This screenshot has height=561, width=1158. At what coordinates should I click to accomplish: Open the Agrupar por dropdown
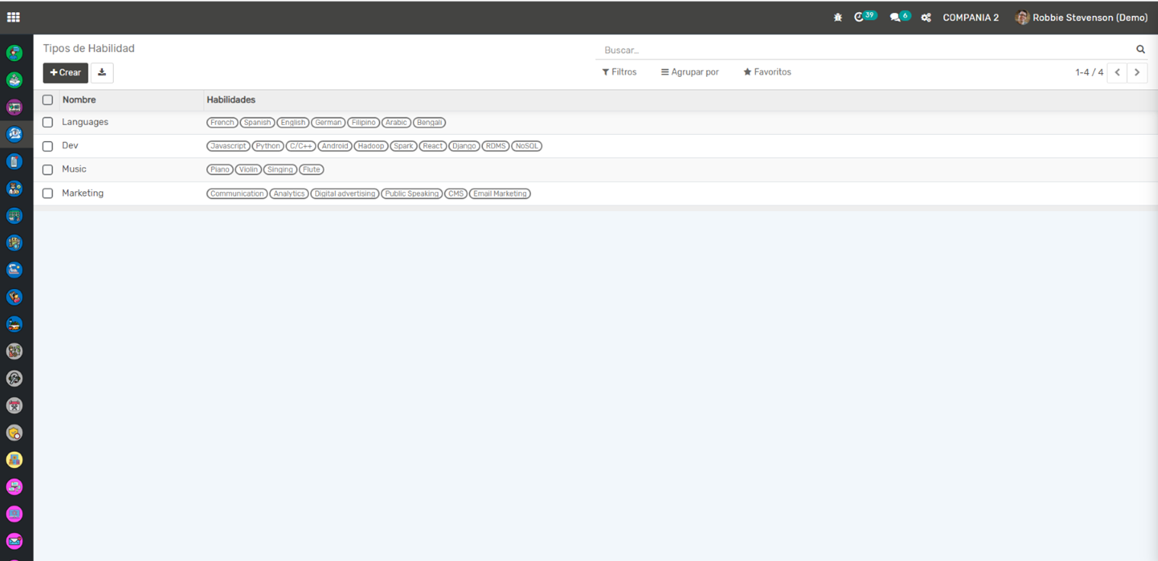[x=690, y=72]
